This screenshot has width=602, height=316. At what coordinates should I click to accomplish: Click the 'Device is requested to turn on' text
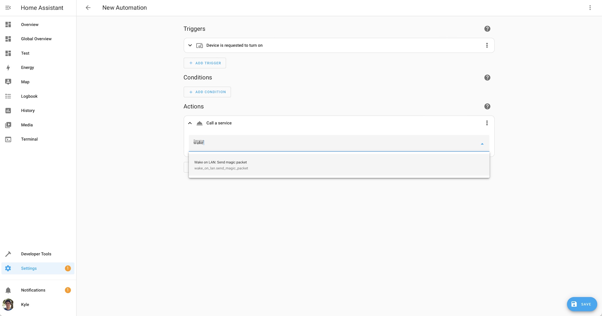[234, 45]
